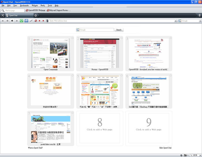Toggle the circle on Forums speed dial entry
Screen dimensions: 202x157
click(121, 38)
